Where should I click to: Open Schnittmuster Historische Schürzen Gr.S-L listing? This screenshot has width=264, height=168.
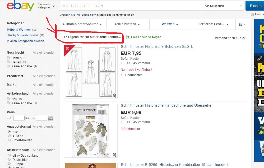[157, 46]
